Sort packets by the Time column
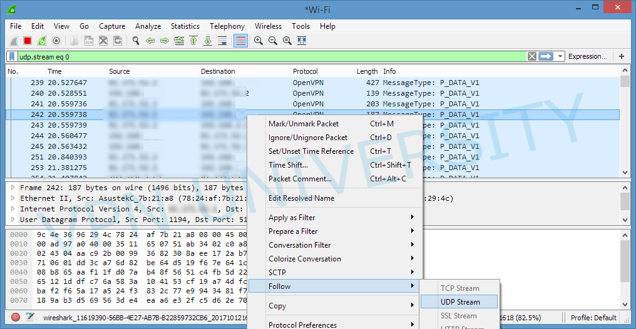Viewport: 636px width, 329px height. 76,71
